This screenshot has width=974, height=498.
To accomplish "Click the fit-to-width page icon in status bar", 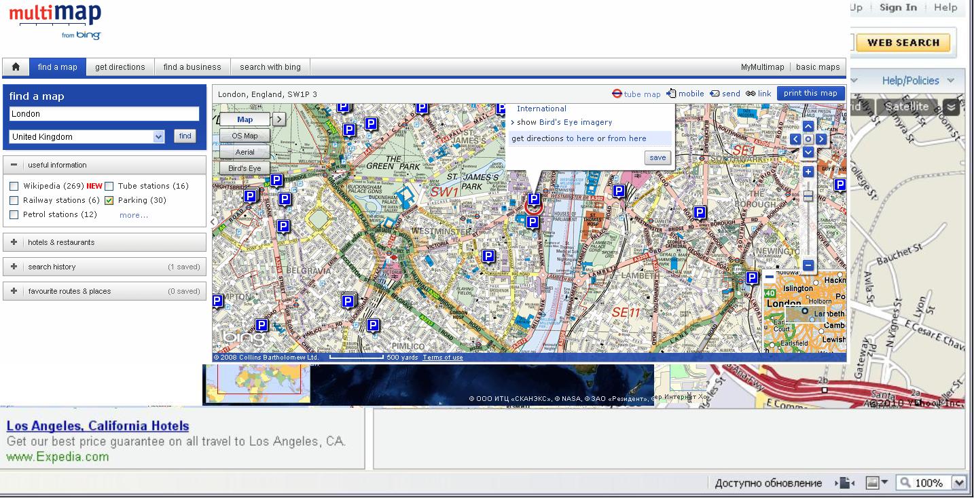I will tap(846, 483).
